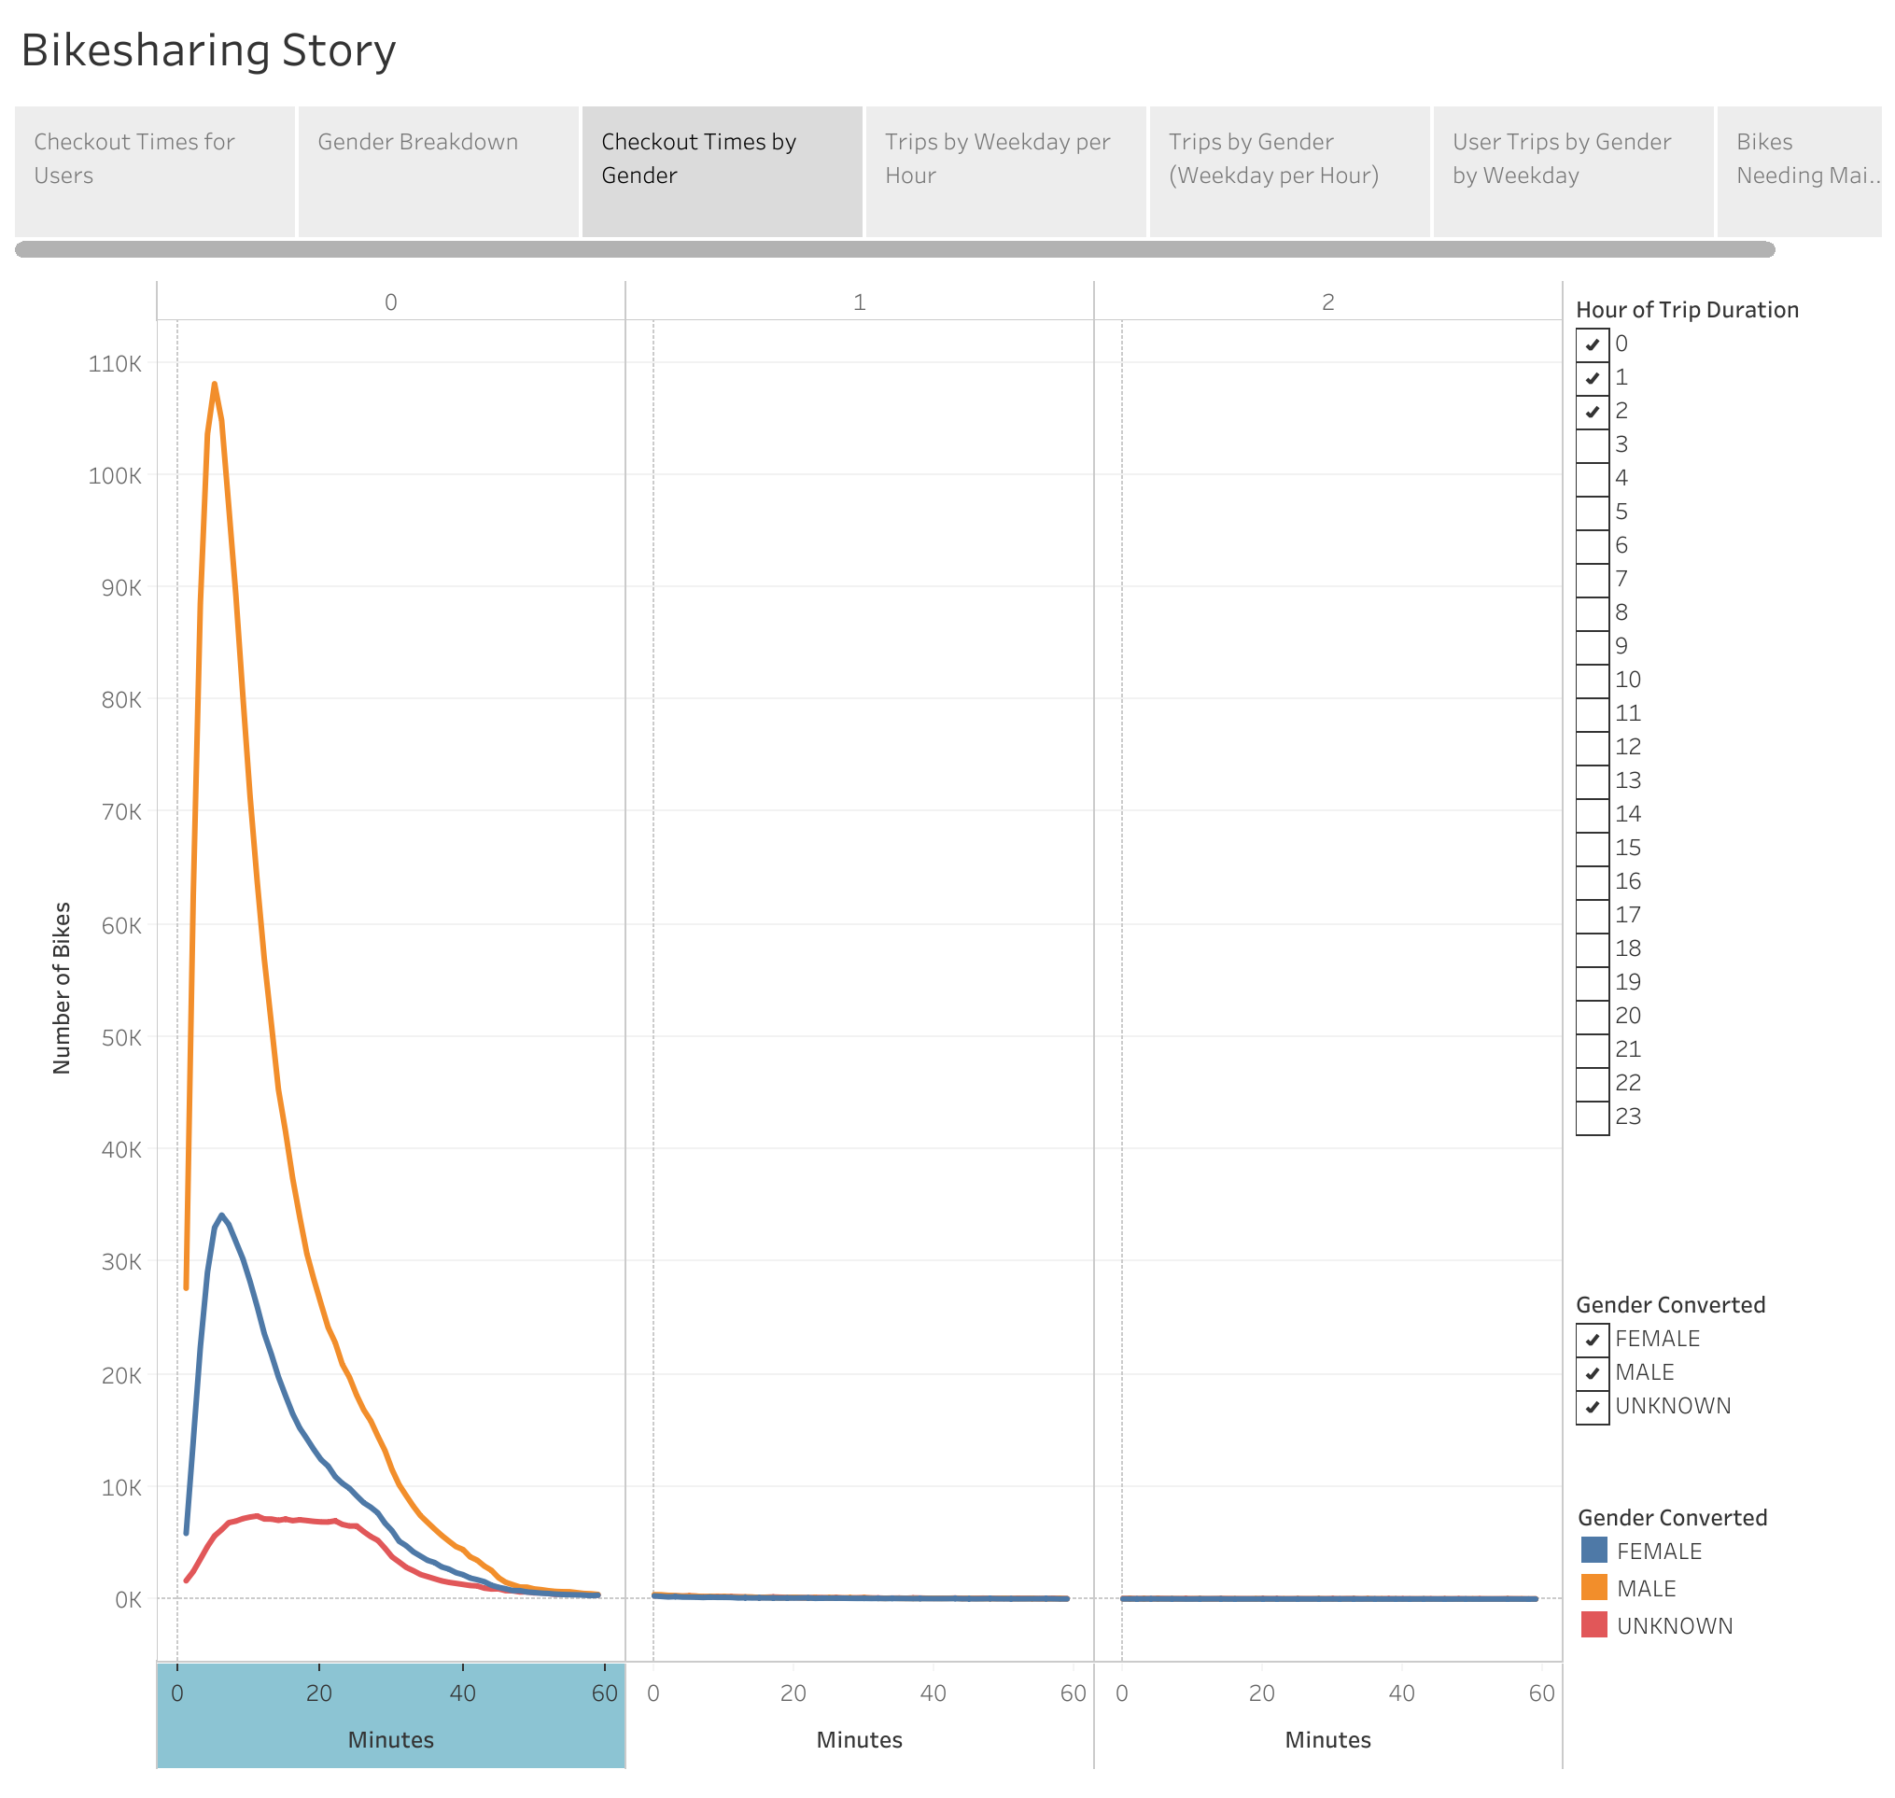
Task: Check hour 10 in Trip Duration filter
Action: point(1593,681)
